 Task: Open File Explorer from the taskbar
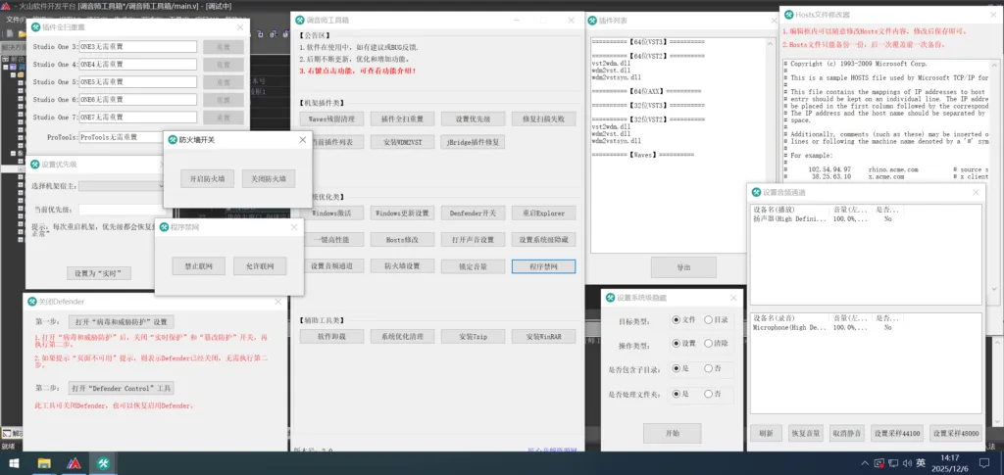point(44,463)
